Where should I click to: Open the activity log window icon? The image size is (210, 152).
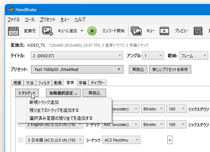click(x=198, y=31)
